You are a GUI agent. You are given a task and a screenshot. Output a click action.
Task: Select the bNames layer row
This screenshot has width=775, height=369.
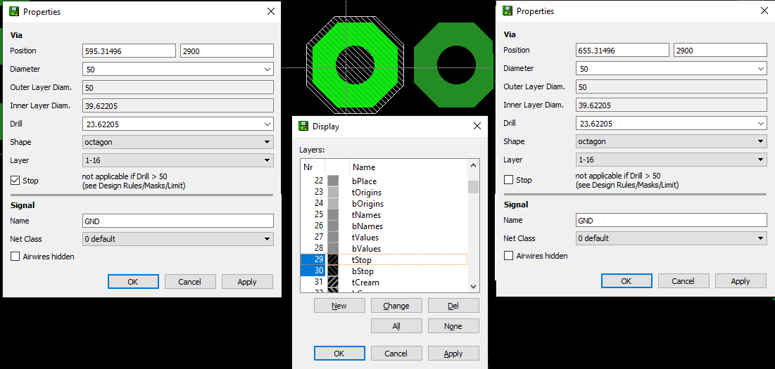(x=367, y=226)
